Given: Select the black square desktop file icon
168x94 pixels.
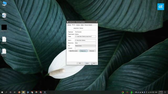Looking at the screenshot, I should pyautogui.click(x=4, y=28).
